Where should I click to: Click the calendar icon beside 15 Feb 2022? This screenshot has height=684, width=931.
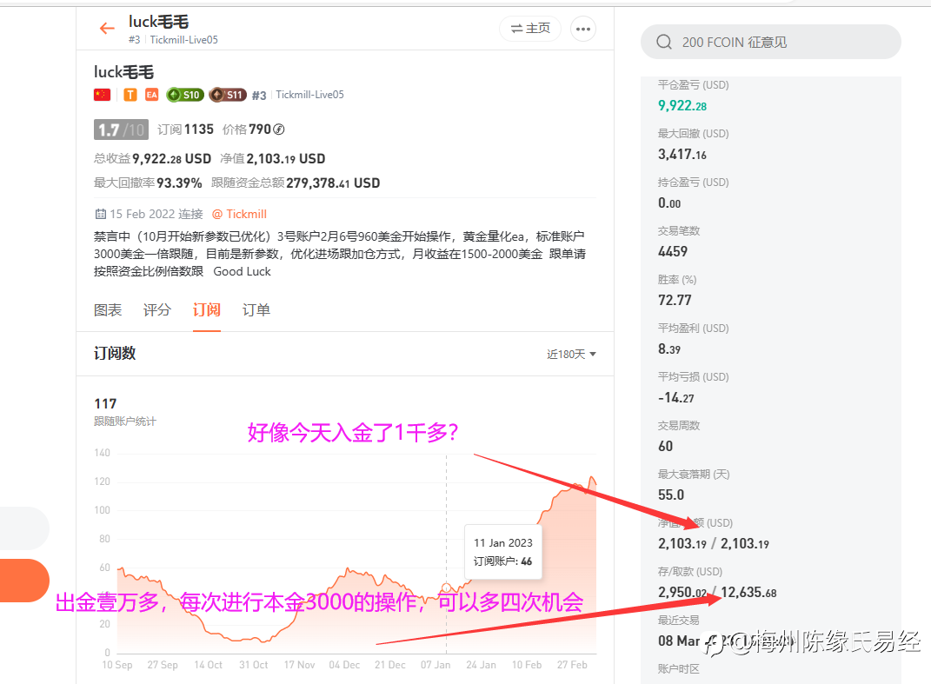[x=100, y=214]
